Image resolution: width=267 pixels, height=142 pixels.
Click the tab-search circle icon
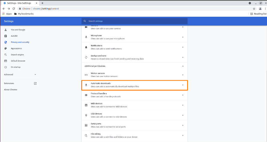pos(250,3)
